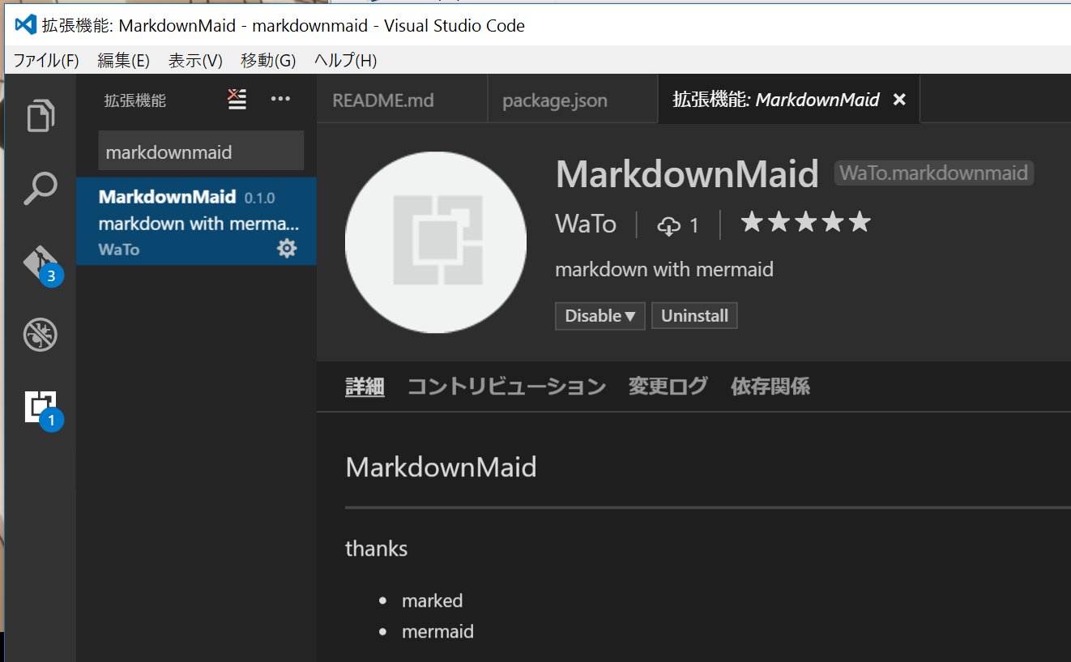Open the Extensions panel more actions menu
The width and height of the screenshot is (1071, 662).
pos(280,98)
